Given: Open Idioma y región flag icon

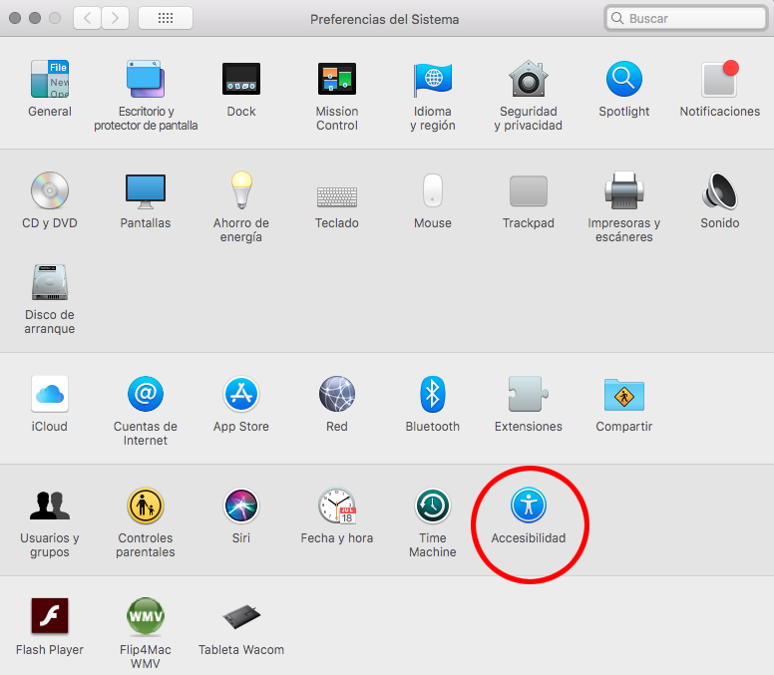Looking at the screenshot, I should point(433,79).
